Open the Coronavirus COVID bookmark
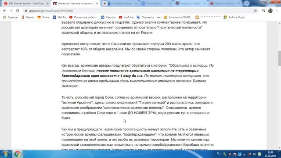 [x=177, y=17]
